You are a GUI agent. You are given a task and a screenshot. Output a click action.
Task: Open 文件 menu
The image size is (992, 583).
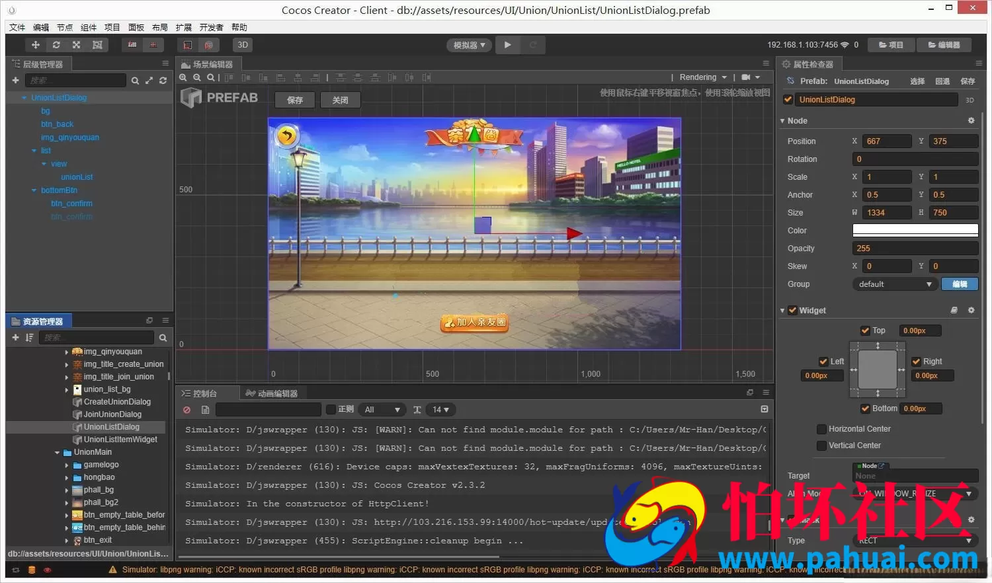point(17,27)
